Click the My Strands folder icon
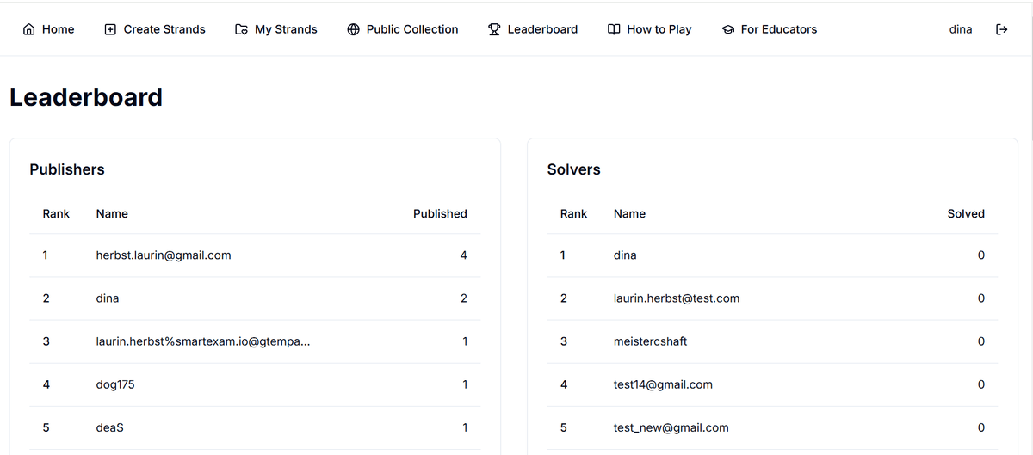Screen dimensions: 1033x455 242,29
